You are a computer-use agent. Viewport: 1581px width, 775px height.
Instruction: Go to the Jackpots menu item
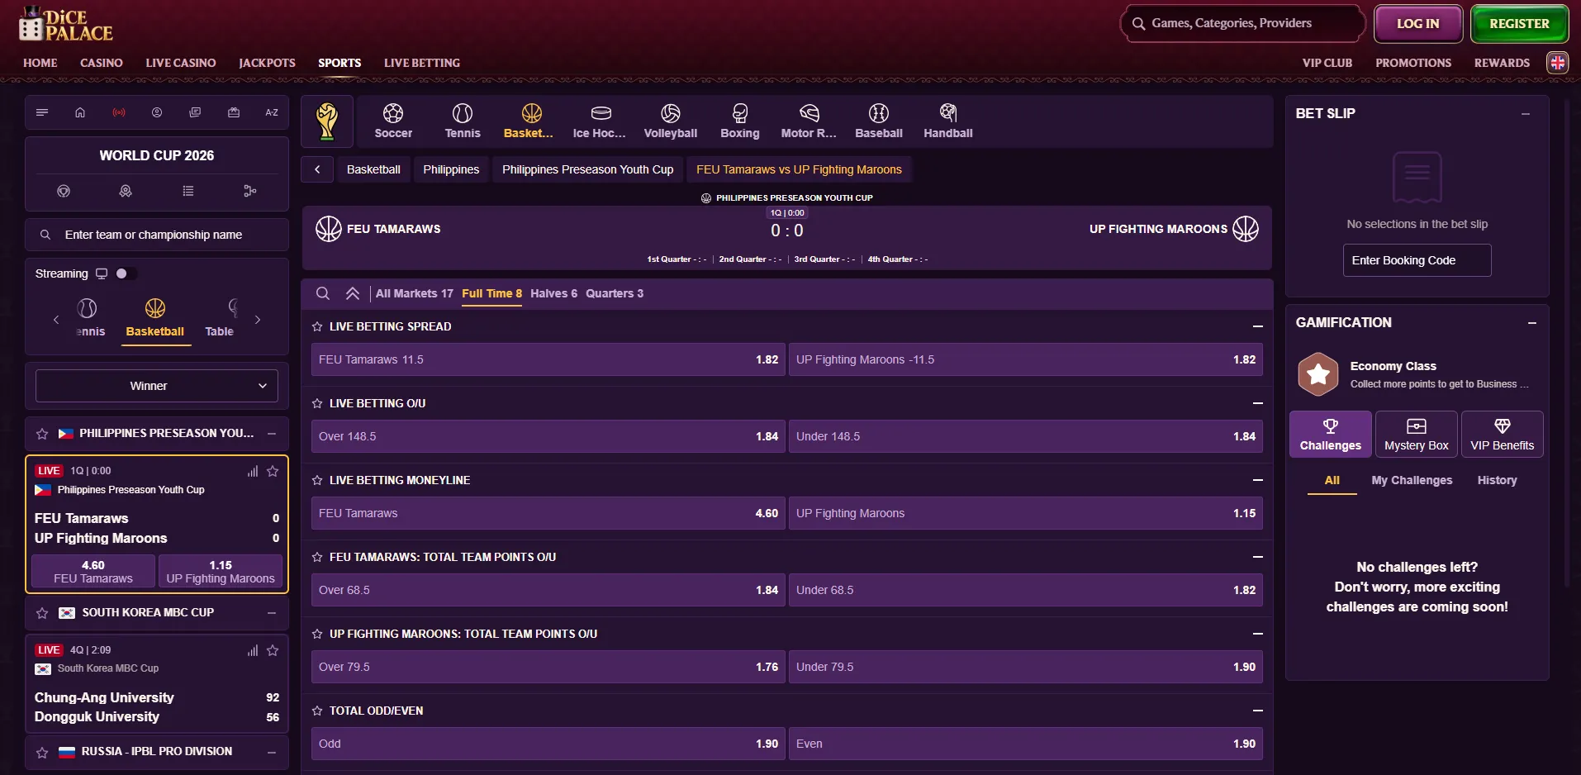267,63
